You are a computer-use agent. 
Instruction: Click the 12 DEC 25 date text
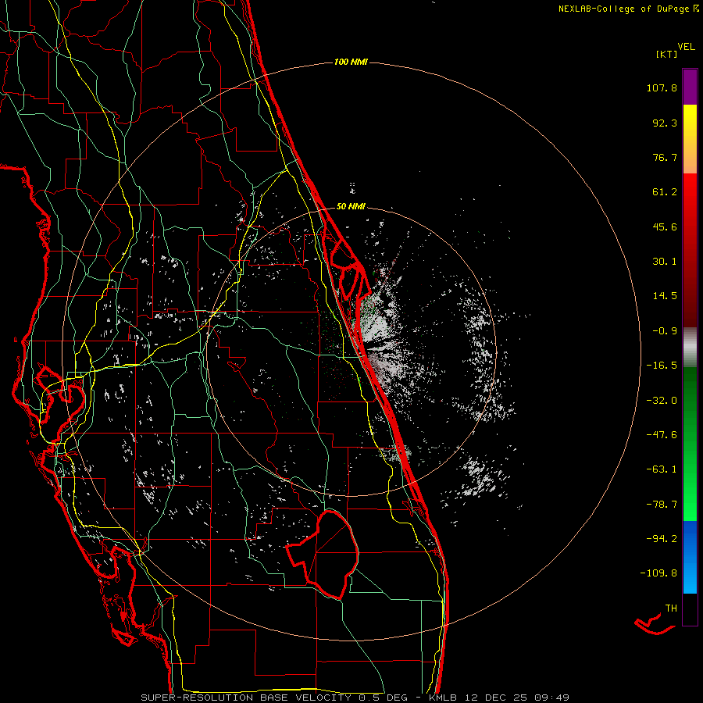coord(498,698)
